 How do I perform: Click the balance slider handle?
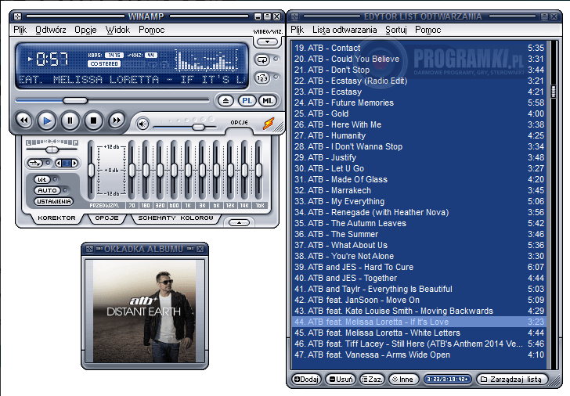[x=52, y=149]
